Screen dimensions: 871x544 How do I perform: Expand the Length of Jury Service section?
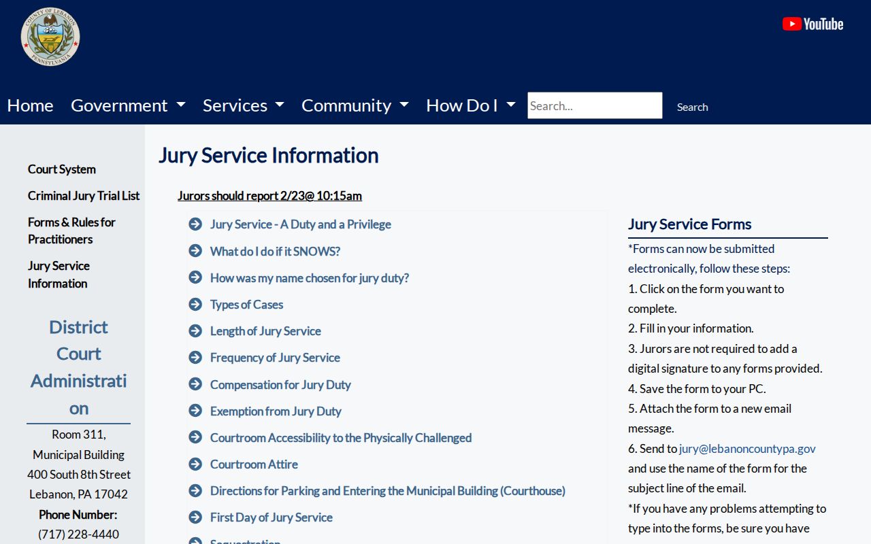coord(265,331)
